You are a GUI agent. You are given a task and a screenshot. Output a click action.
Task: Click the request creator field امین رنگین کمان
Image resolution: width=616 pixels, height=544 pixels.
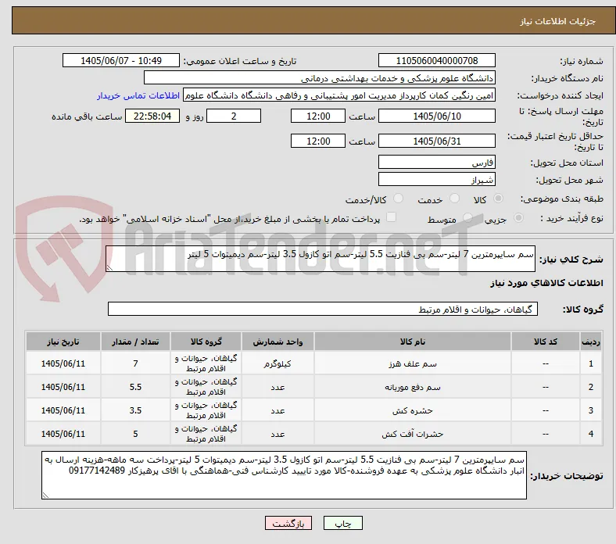339,95
